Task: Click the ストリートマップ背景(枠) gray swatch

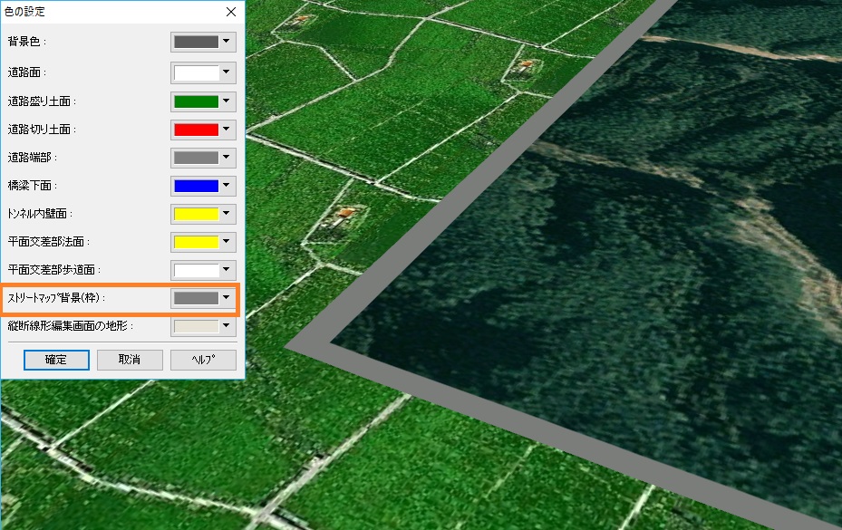Action: (x=197, y=298)
